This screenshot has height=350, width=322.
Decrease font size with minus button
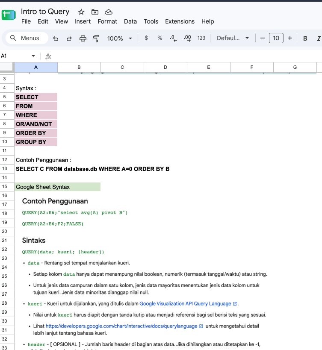click(x=263, y=38)
